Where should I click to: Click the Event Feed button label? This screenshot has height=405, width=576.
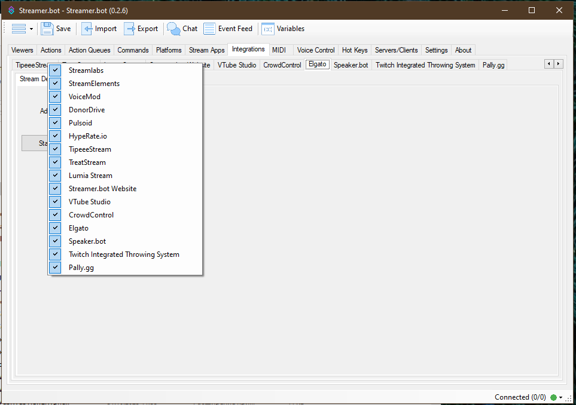tap(235, 29)
